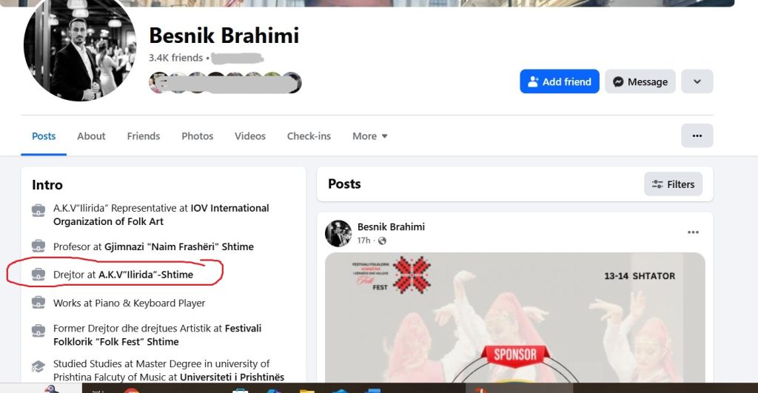Open the three-dot profile options menu

coord(697,136)
